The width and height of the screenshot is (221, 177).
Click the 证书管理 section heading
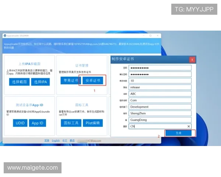click(82, 65)
